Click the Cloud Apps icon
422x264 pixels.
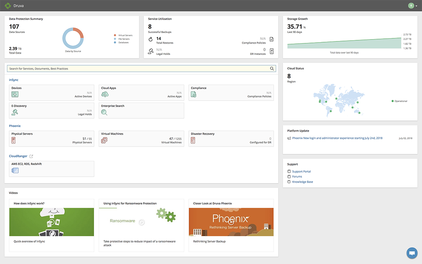(x=105, y=94)
